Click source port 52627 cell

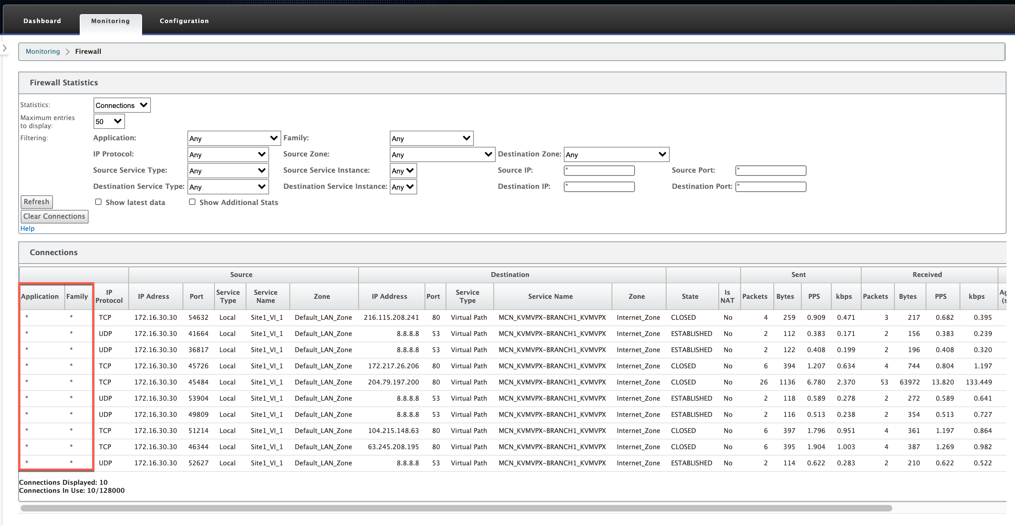tap(198, 463)
